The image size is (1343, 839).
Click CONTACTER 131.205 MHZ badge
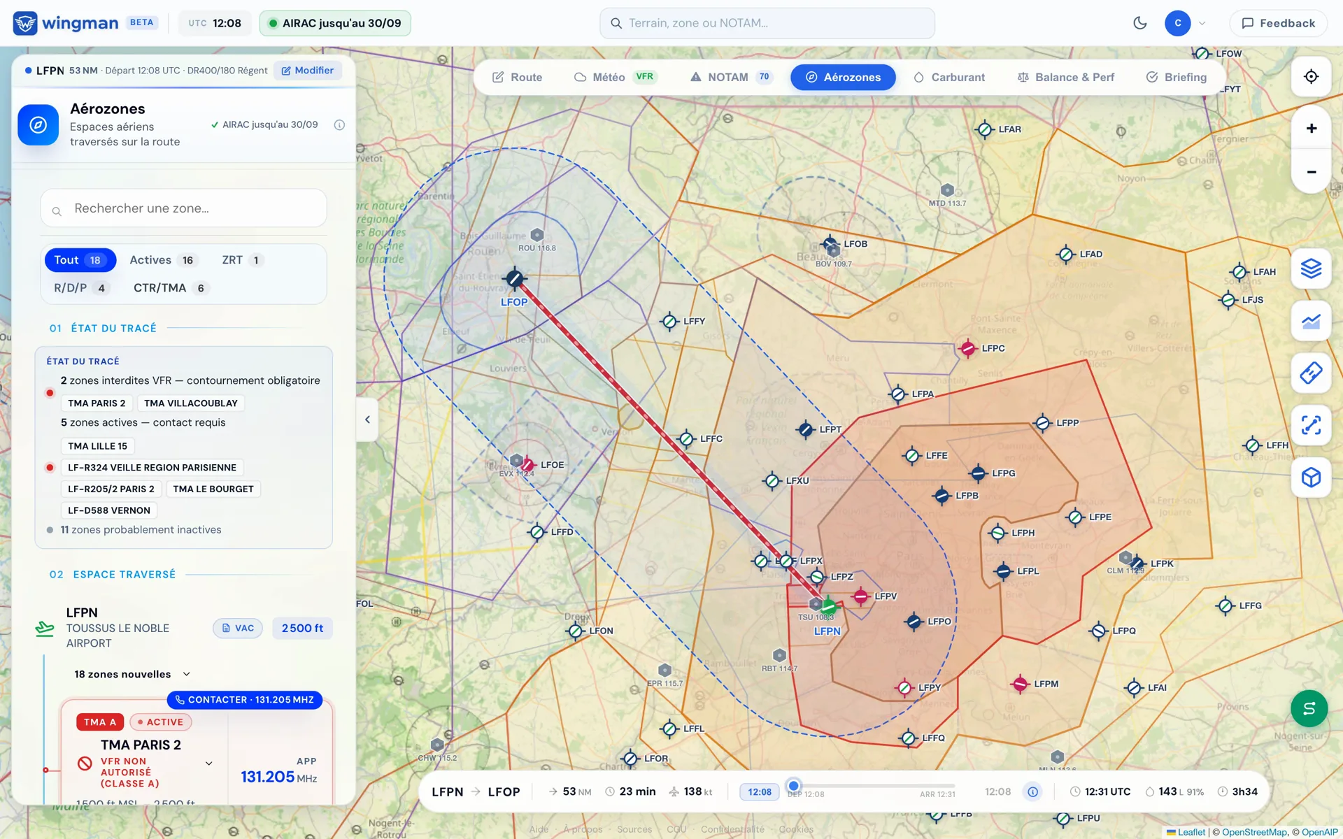pyautogui.click(x=244, y=700)
